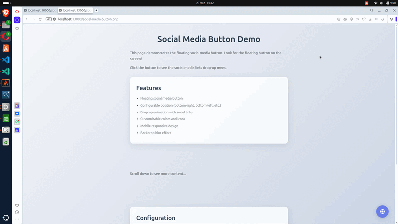
Task: Open Opera sidebar home button
Action: (x=17, y=20)
